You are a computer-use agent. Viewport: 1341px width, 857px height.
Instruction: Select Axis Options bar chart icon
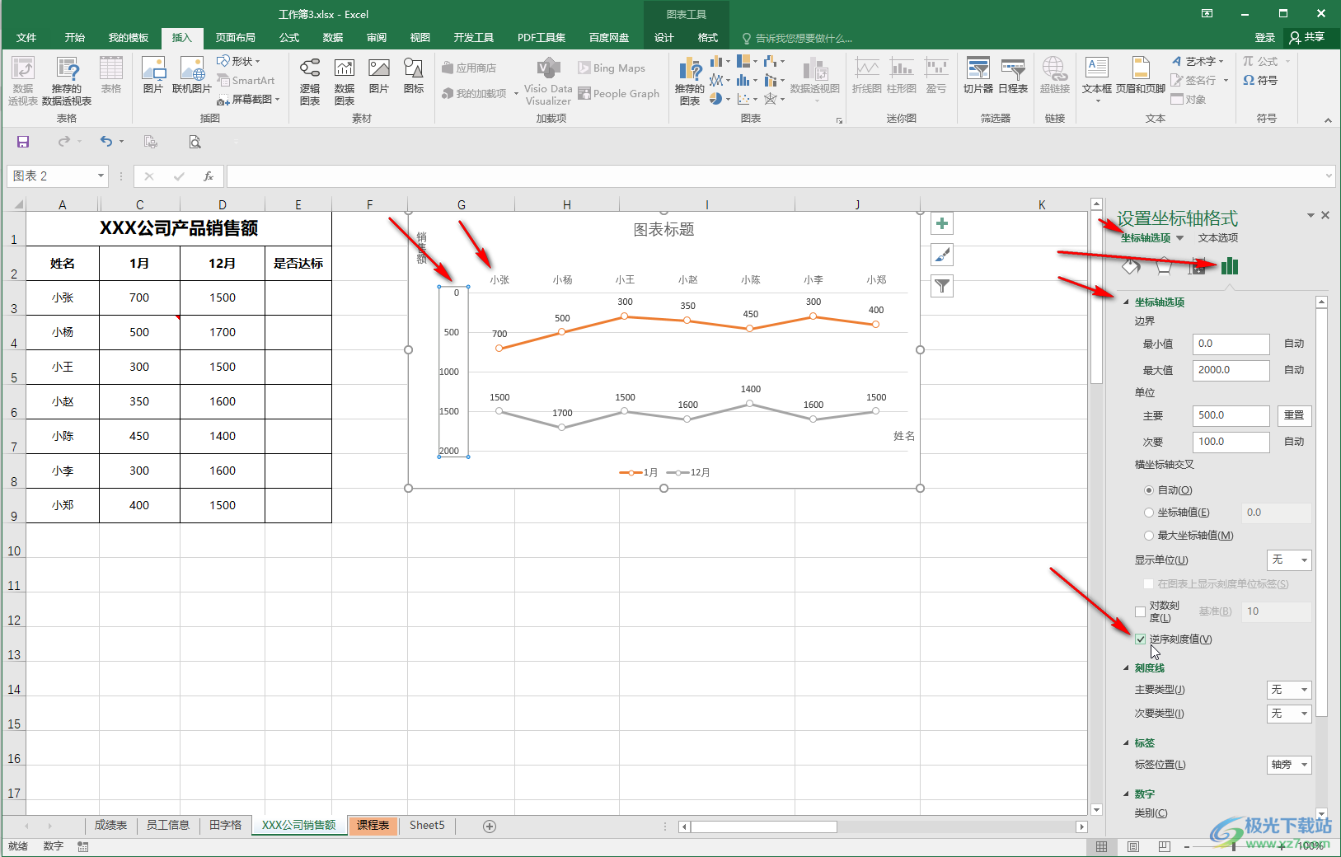click(1230, 265)
